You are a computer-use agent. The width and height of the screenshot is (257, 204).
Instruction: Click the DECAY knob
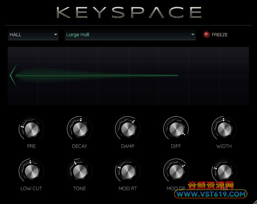pos(79,129)
